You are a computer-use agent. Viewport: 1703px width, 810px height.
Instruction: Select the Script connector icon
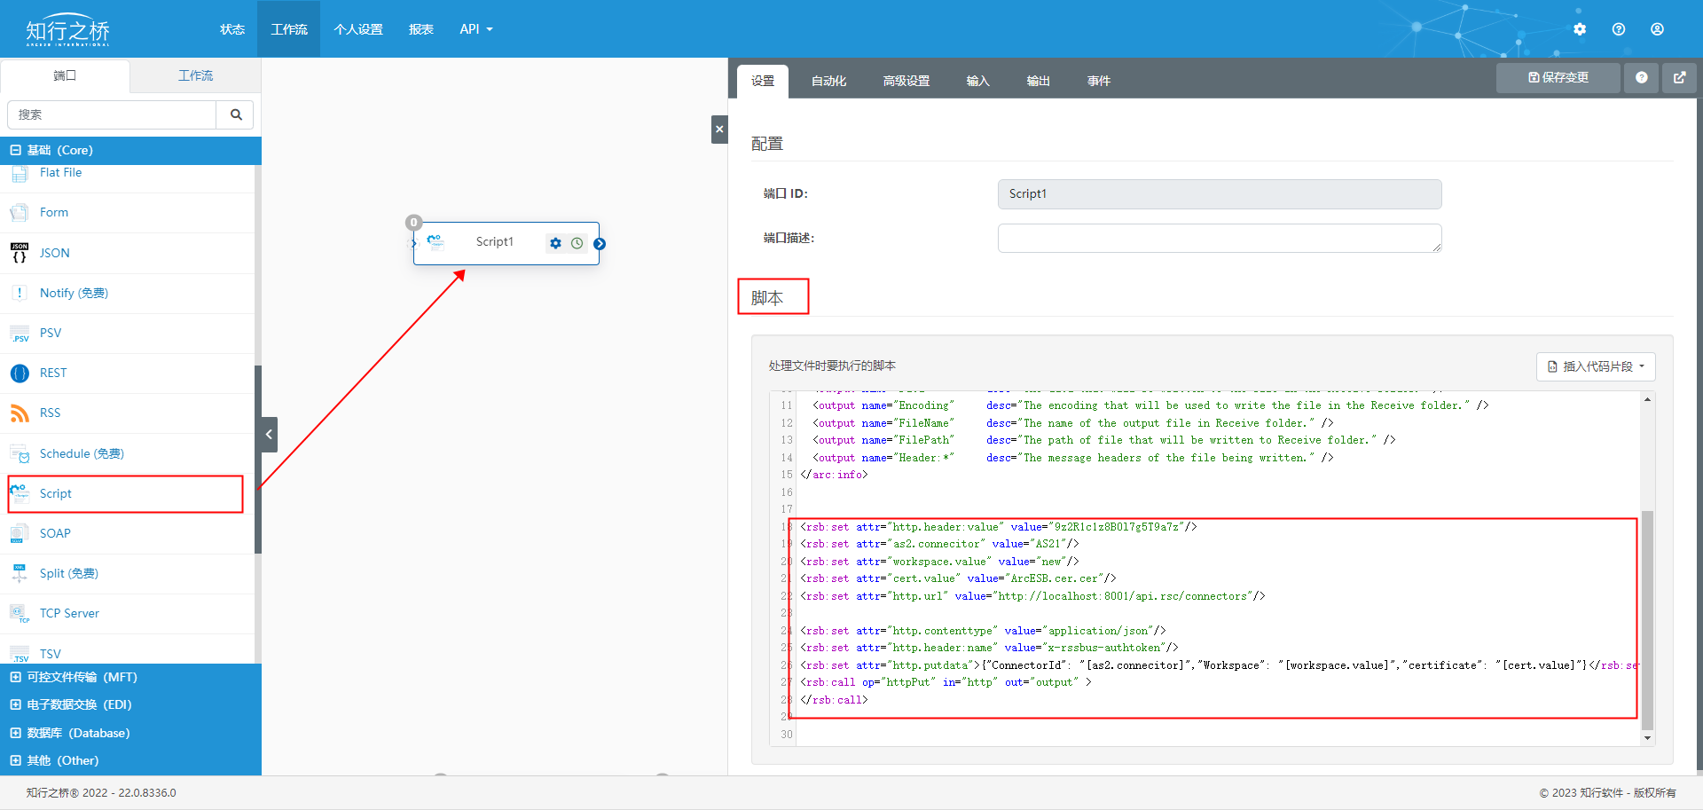(20, 493)
